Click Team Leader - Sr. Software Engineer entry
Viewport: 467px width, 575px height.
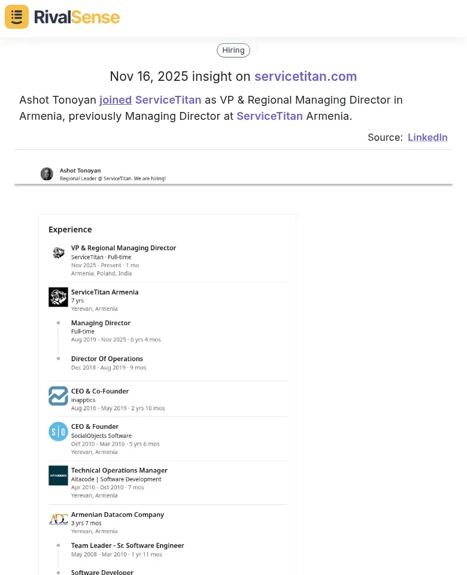click(x=128, y=546)
